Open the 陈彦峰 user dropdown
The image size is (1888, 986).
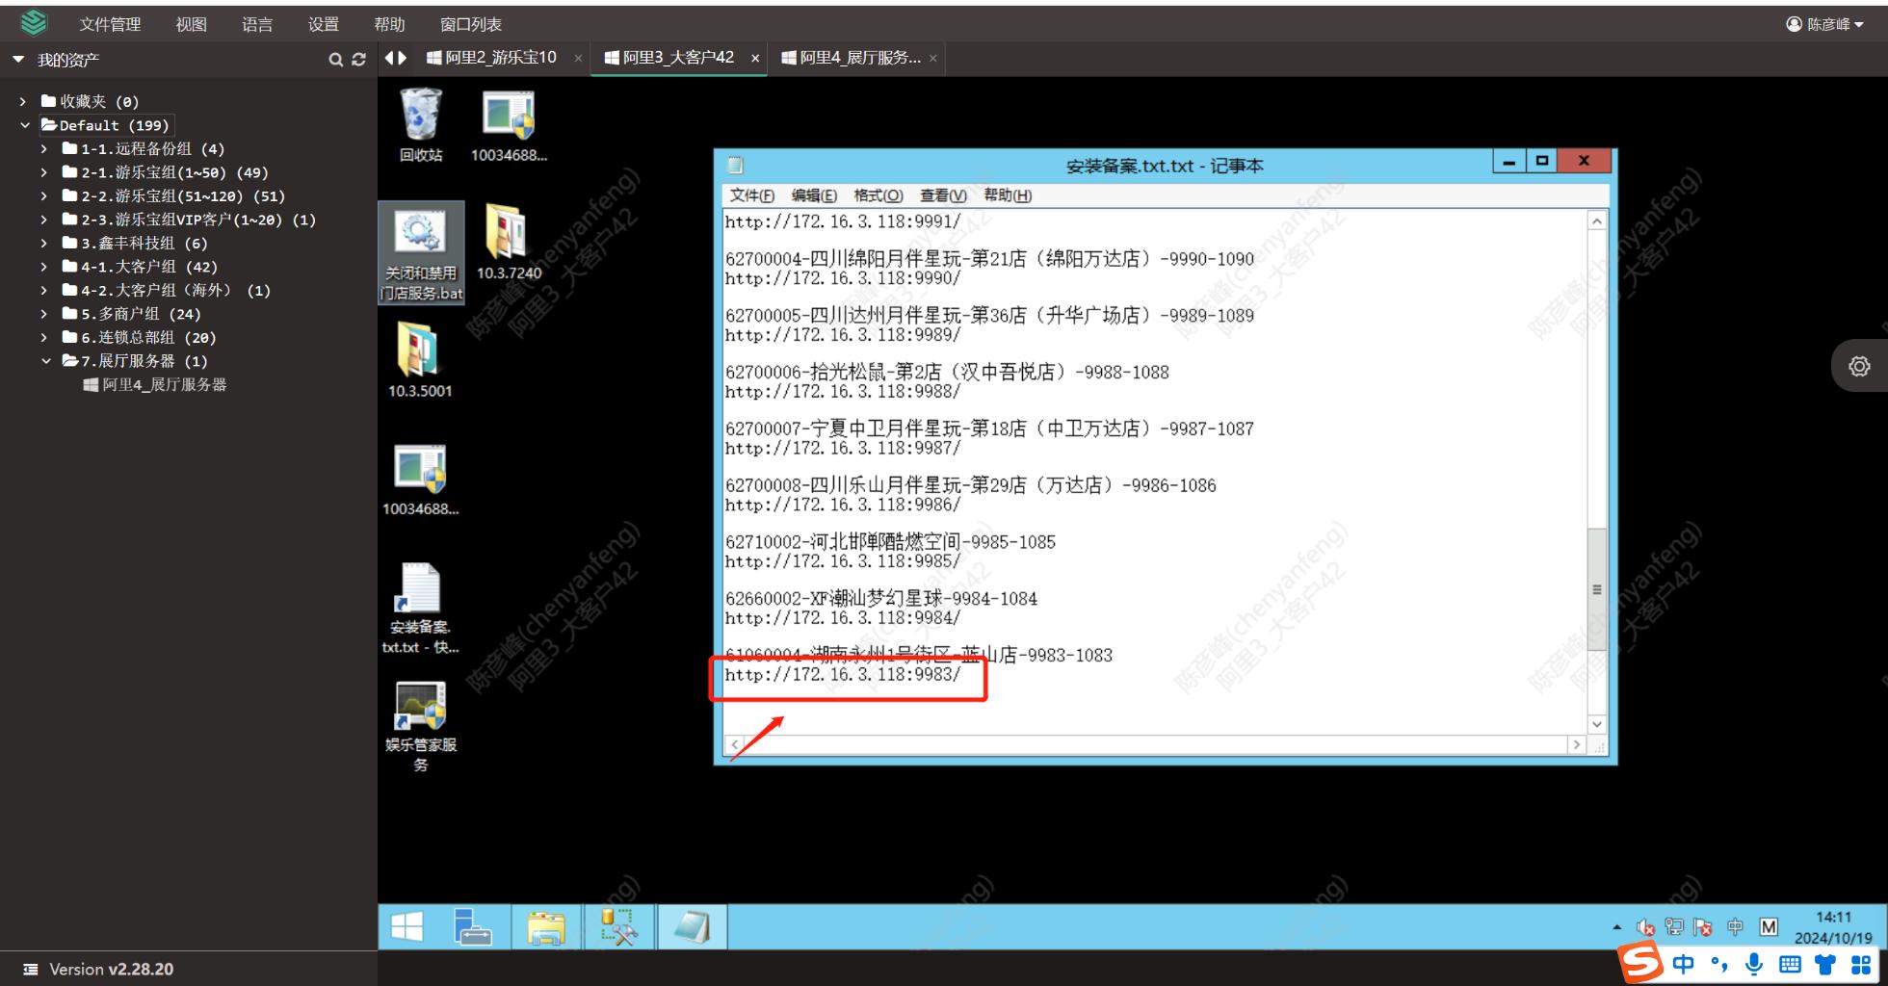(x=1824, y=24)
